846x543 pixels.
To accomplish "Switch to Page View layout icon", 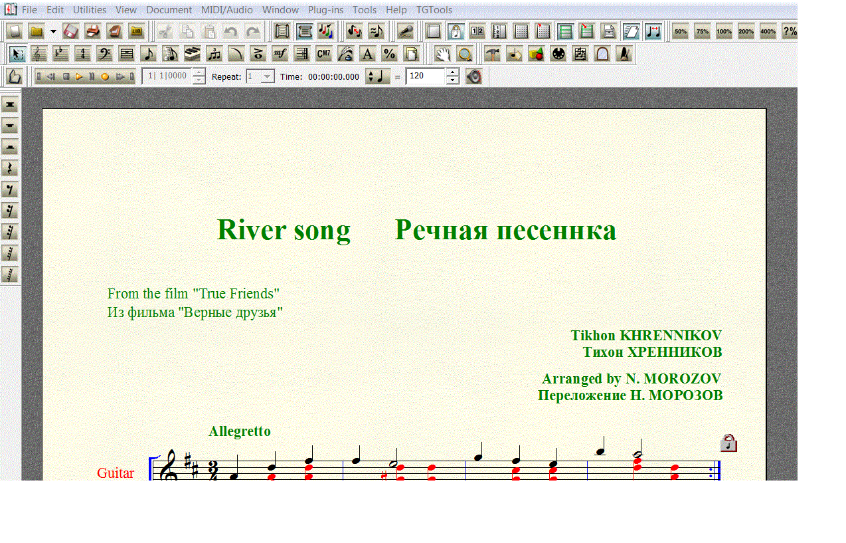I will [x=305, y=31].
